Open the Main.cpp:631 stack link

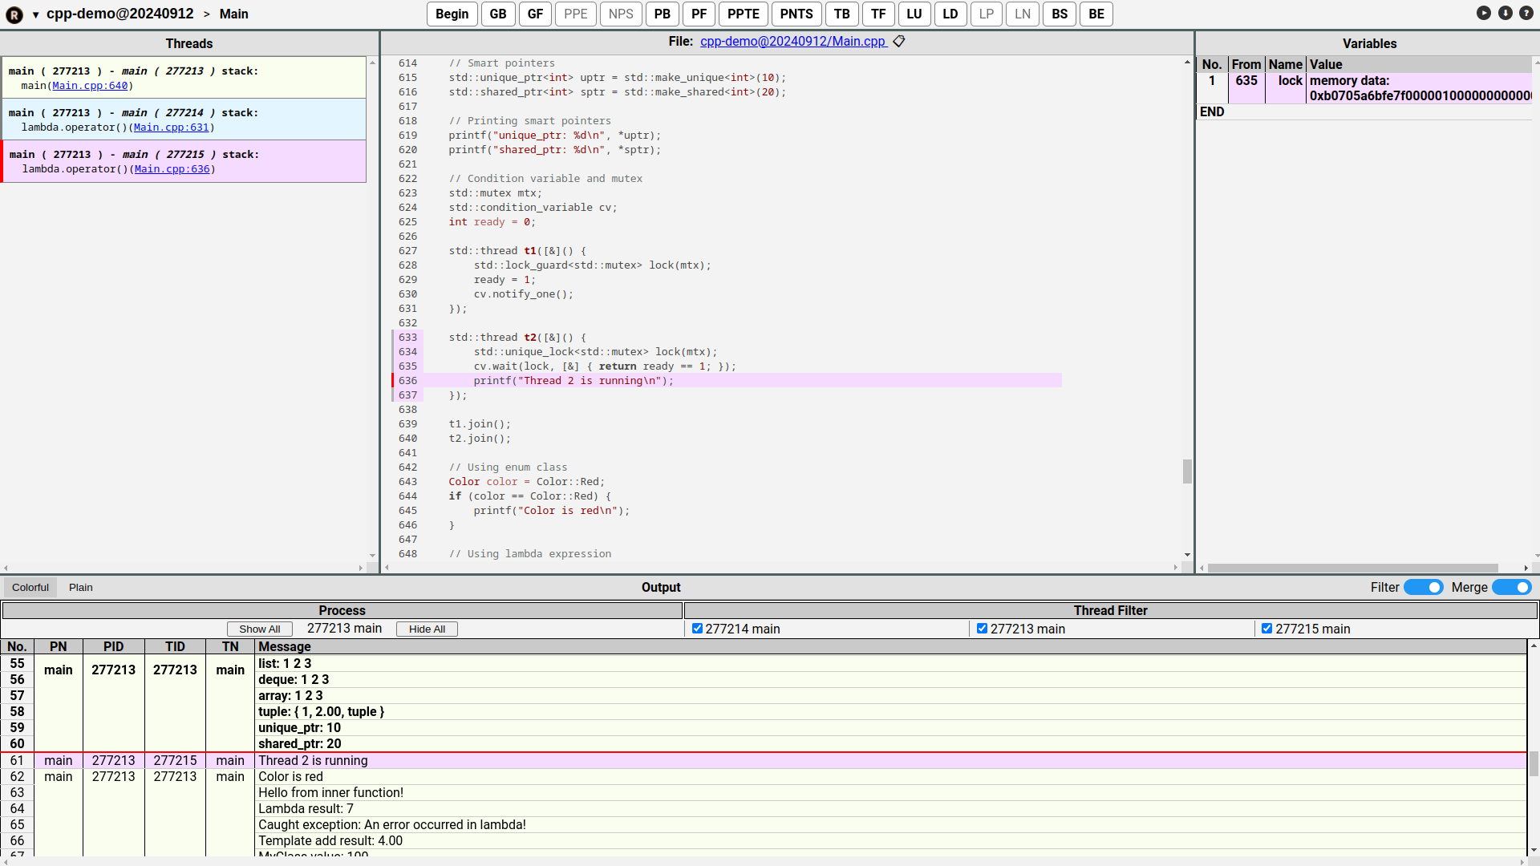point(171,127)
